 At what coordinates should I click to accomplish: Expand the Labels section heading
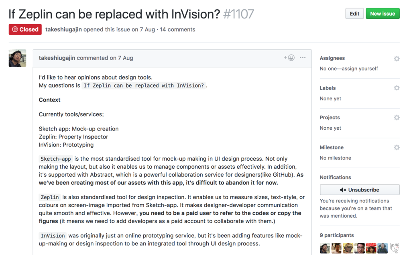pyautogui.click(x=328, y=88)
